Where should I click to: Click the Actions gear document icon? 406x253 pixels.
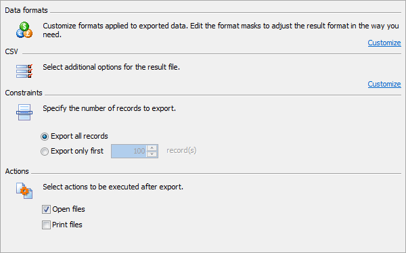pyautogui.click(x=24, y=191)
